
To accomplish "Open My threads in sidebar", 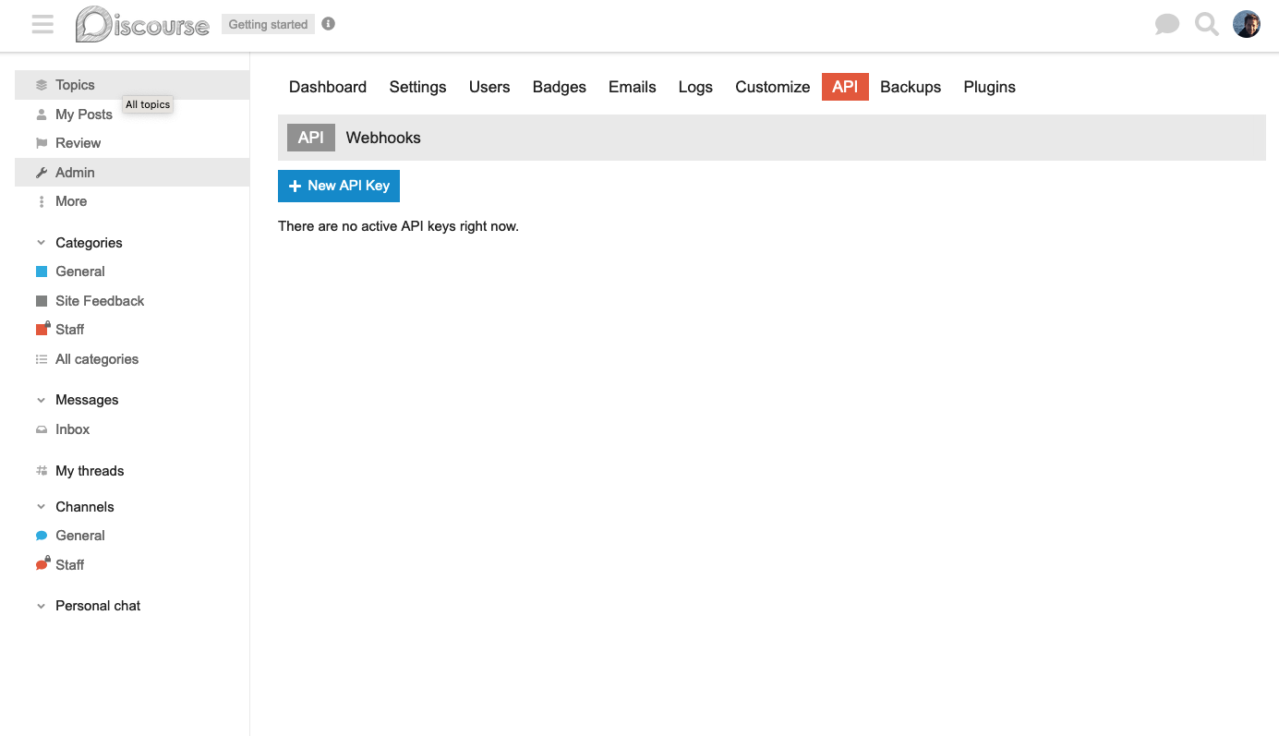I will (x=89, y=471).
